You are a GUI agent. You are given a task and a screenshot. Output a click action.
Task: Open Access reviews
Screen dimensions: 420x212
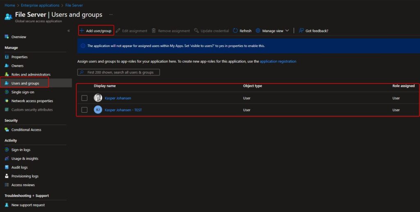(23, 185)
